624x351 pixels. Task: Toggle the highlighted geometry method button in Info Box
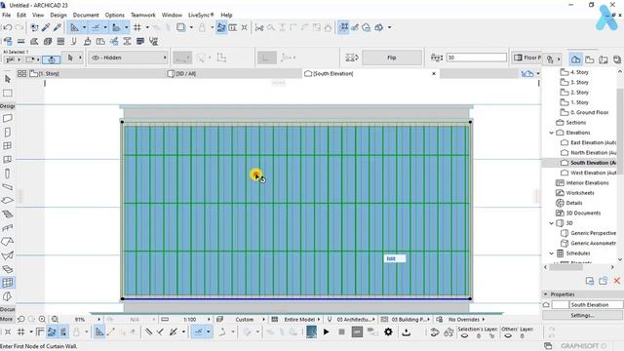pos(52,59)
